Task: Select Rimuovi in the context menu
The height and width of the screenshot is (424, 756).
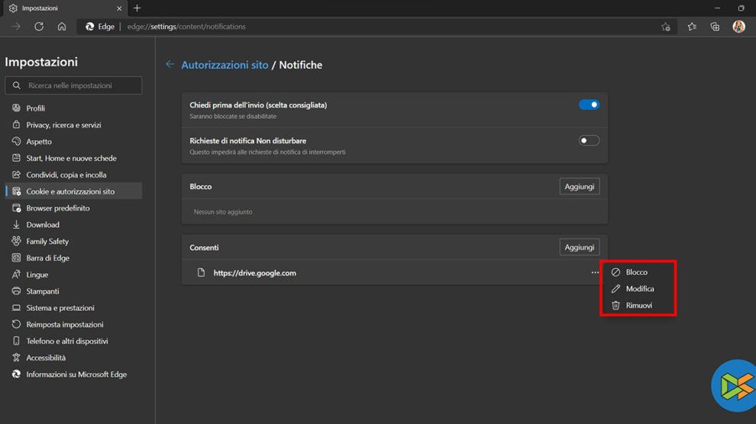Action: (x=638, y=306)
